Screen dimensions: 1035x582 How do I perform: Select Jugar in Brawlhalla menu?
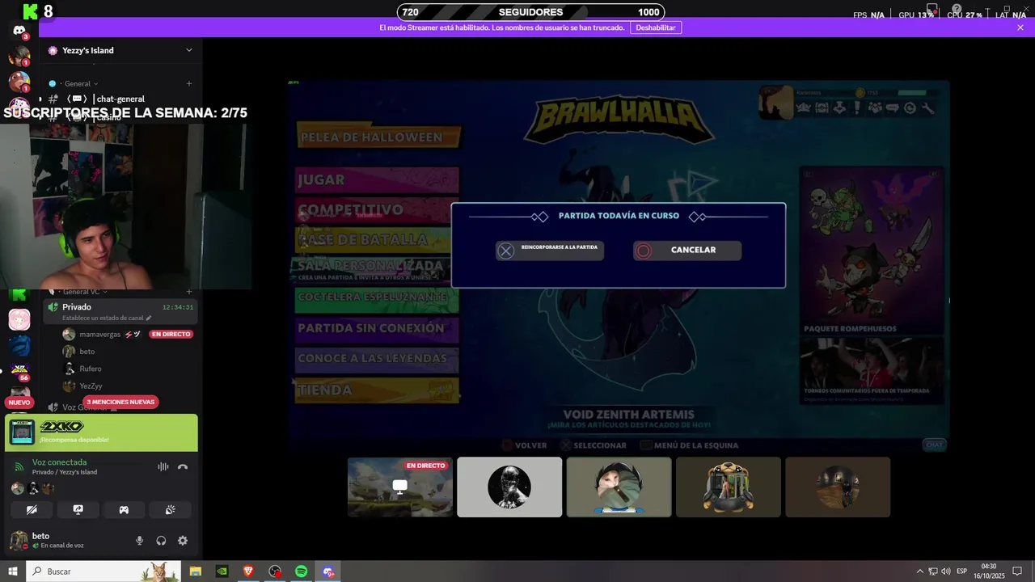378,179
